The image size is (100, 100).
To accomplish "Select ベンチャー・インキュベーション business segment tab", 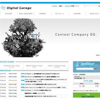I will click(57, 66).
